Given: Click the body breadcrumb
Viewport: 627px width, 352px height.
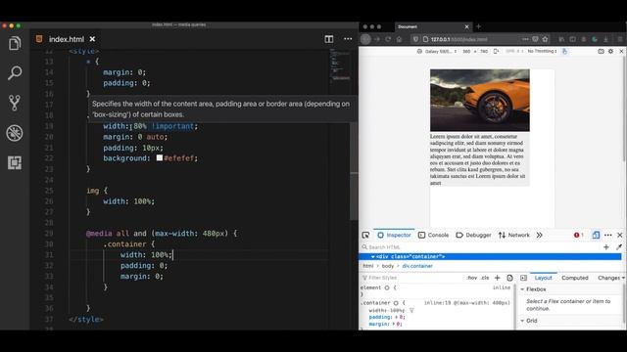Looking at the screenshot, I should pos(388,266).
